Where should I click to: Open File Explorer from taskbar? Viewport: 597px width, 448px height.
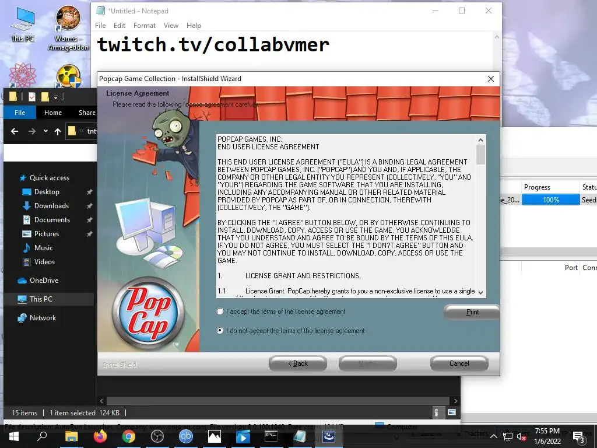click(71, 436)
